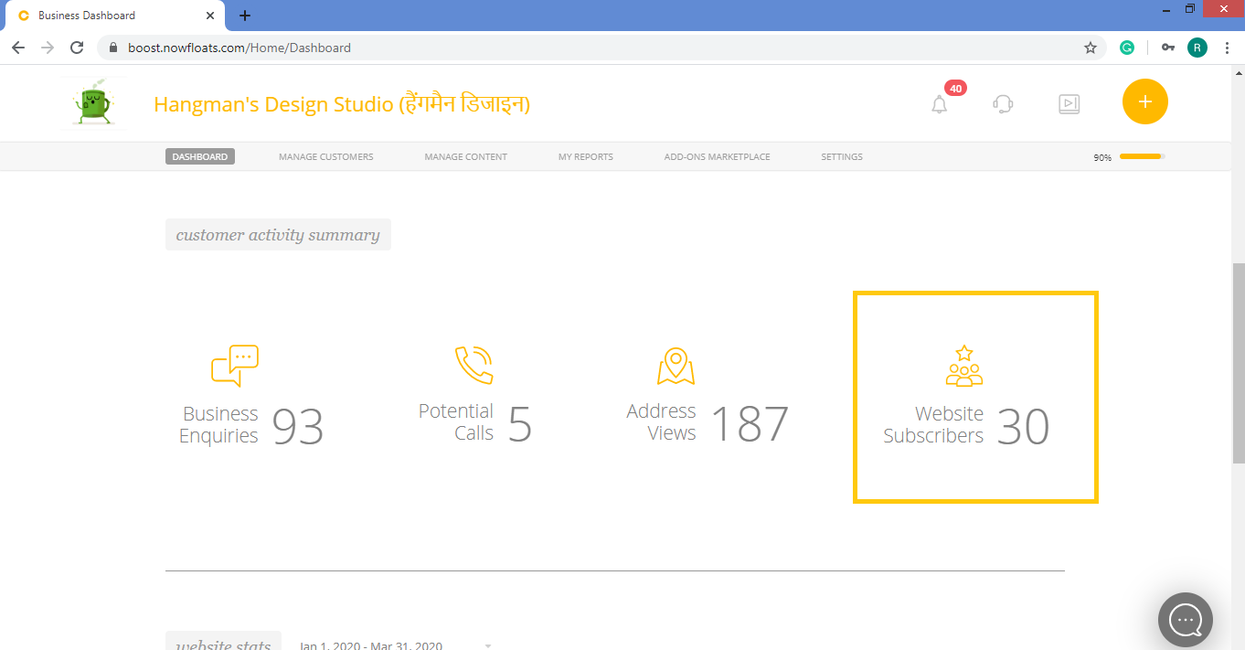Viewport: 1245px width, 650px height.
Task: Open the notifications bell icon
Action: 940,104
